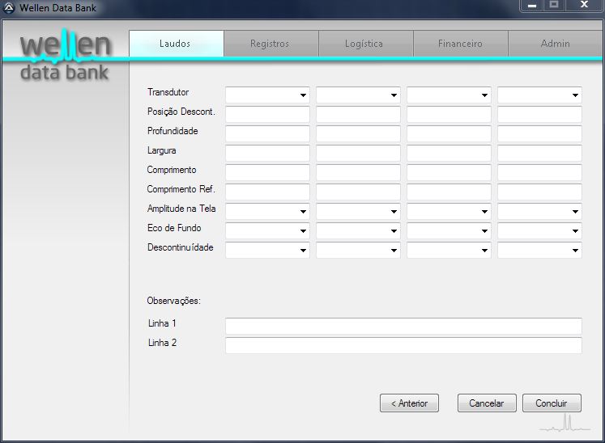Image resolution: width=605 pixels, height=443 pixels.
Task: Expand the first Eco de Fundo dropdown
Action: pyautogui.click(x=267, y=230)
